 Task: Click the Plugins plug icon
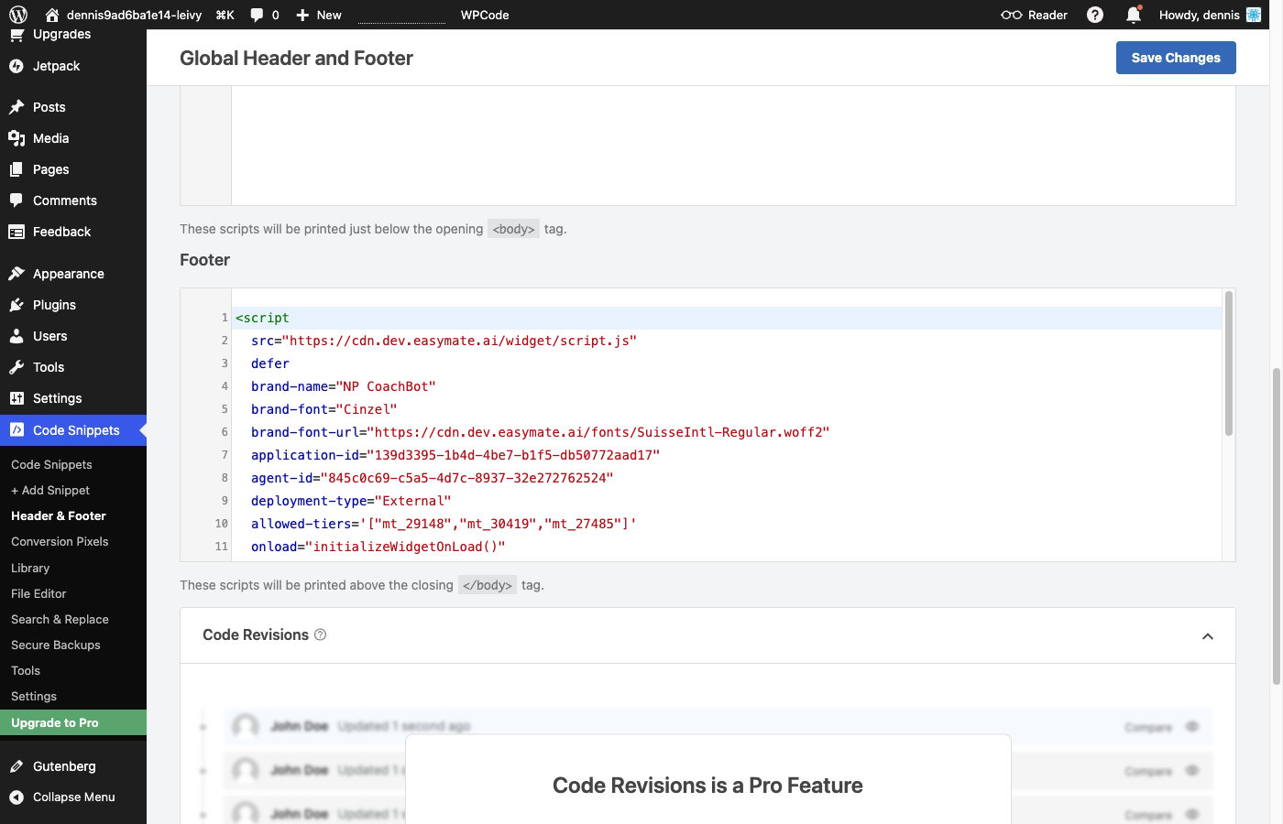click(16, 305)
